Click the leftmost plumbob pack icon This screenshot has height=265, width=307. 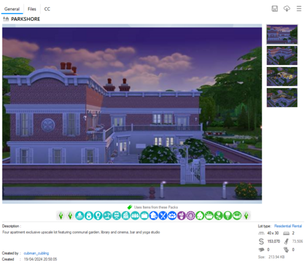click(61, 215)
